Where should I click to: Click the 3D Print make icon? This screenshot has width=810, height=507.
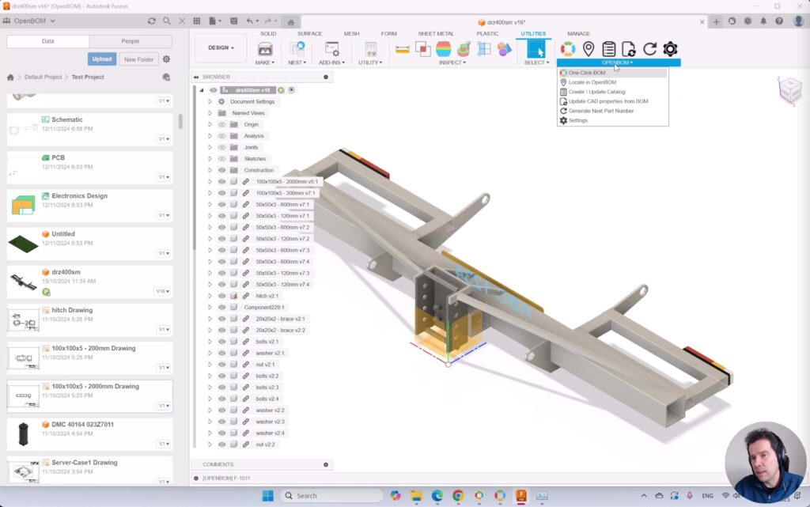265,49
